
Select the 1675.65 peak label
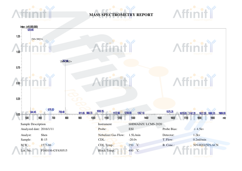coord(183,113)
